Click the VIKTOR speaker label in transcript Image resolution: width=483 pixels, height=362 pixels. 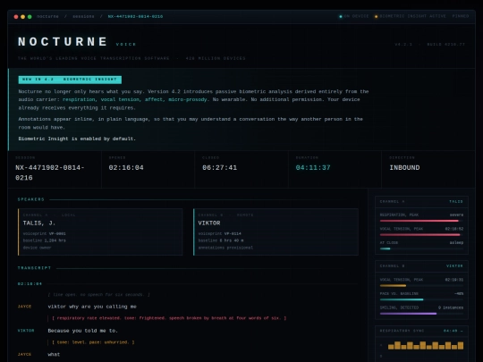point(26,331)
